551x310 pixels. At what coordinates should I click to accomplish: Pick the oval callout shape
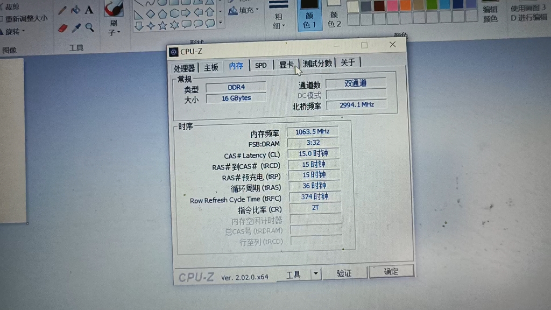pos(198,24)
